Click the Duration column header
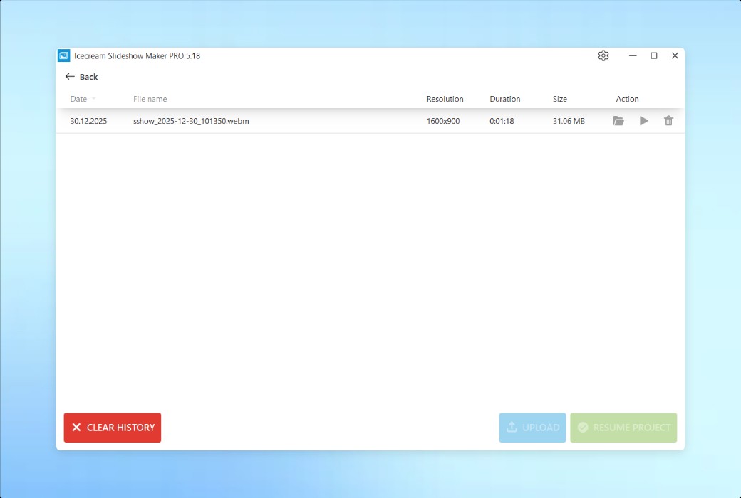Image resolution: width=741 pixels, height=498 pixels. pyautogui.click(x=504, y=99)
